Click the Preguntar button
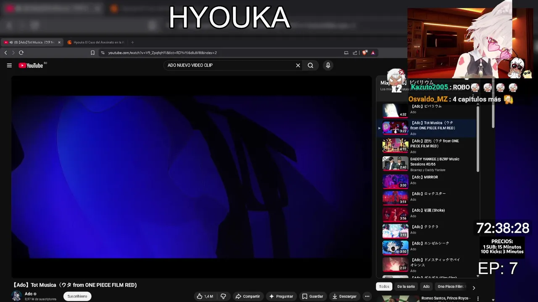538x302 pixels. click(x=281, y=296)
